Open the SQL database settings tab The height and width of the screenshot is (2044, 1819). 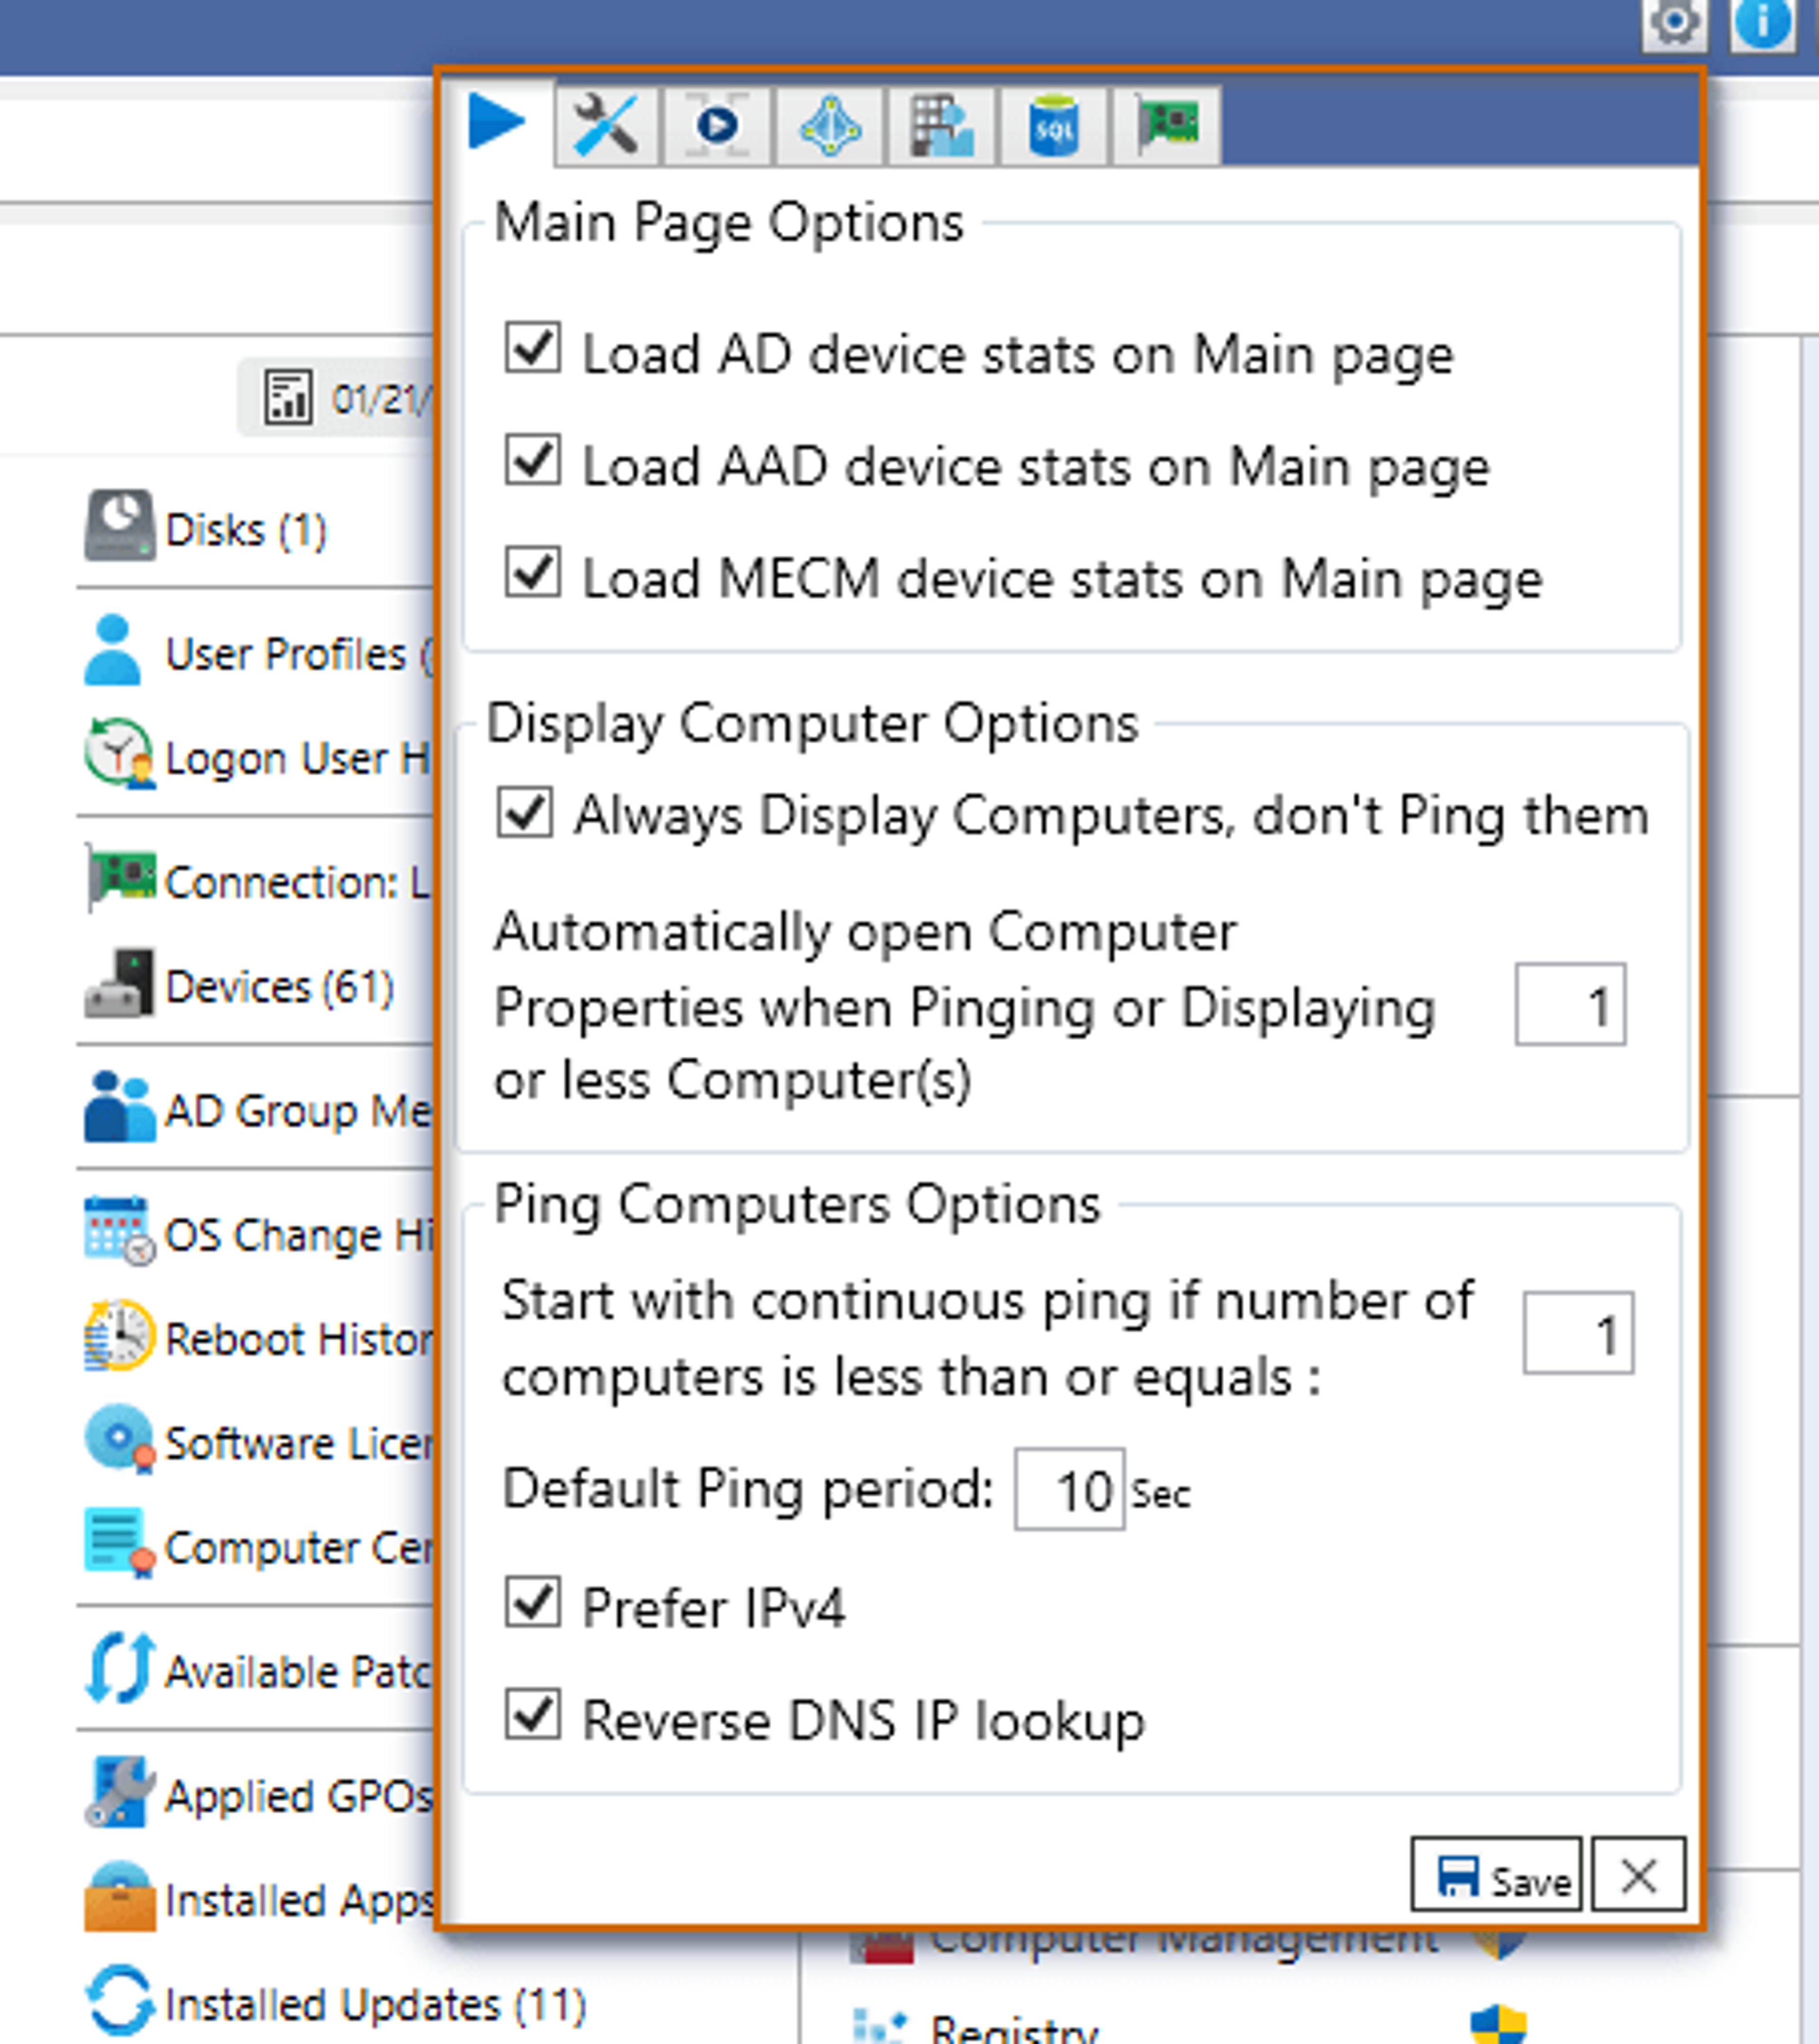click(1054, 125)
